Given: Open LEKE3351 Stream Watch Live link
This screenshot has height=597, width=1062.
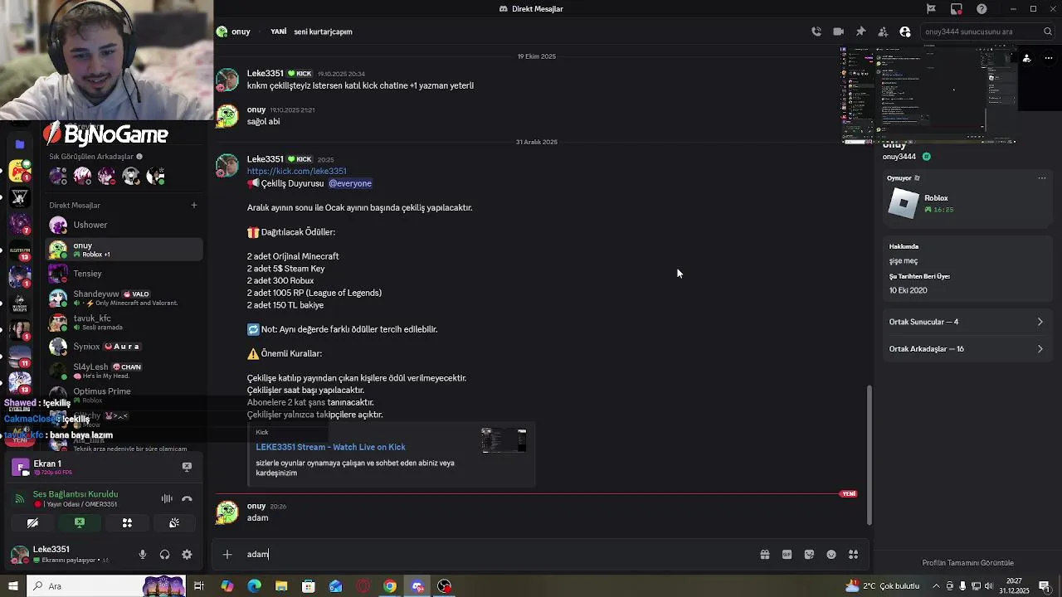Looking at the screenshot, I should [330, 447].
